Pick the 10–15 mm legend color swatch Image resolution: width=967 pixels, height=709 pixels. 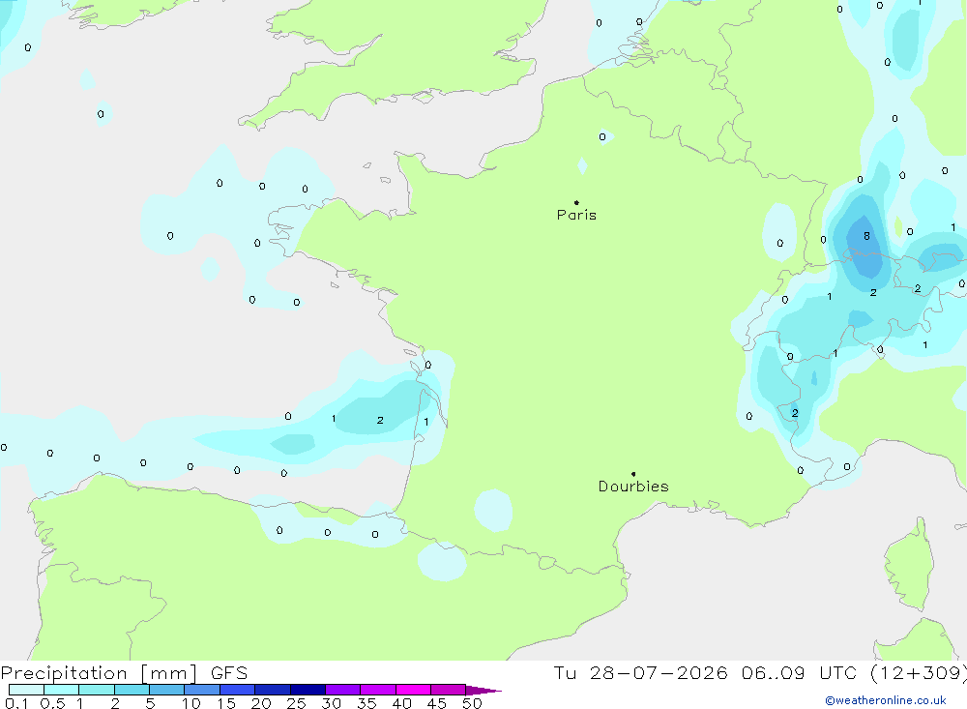[x=202, y=690]
